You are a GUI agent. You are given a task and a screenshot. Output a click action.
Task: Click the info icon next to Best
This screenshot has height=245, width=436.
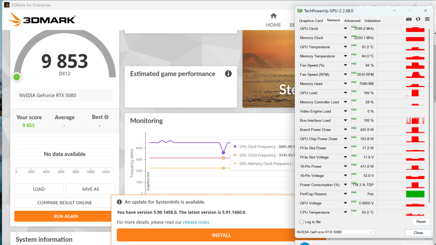click(106, 117)
